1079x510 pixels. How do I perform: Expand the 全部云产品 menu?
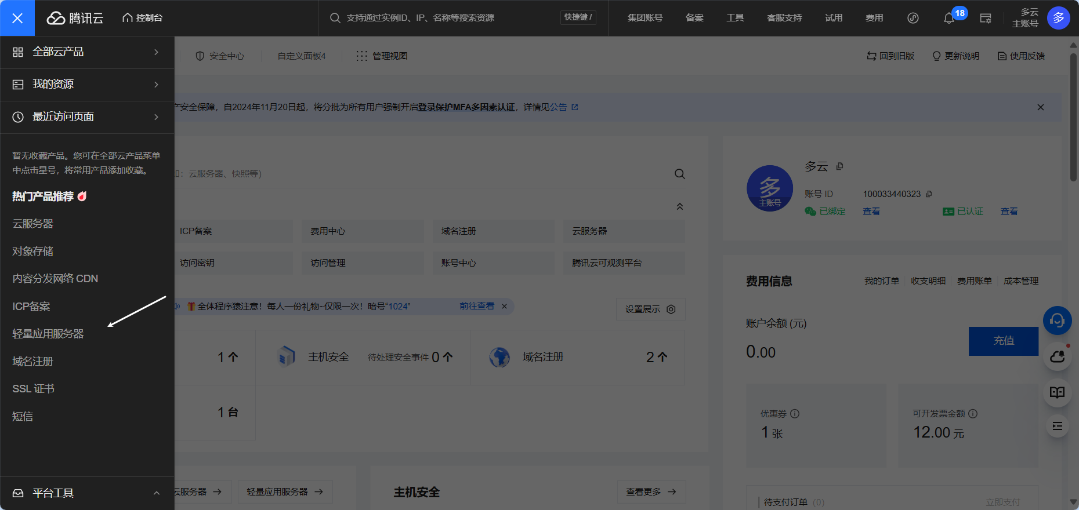click(x=87, y=52)
